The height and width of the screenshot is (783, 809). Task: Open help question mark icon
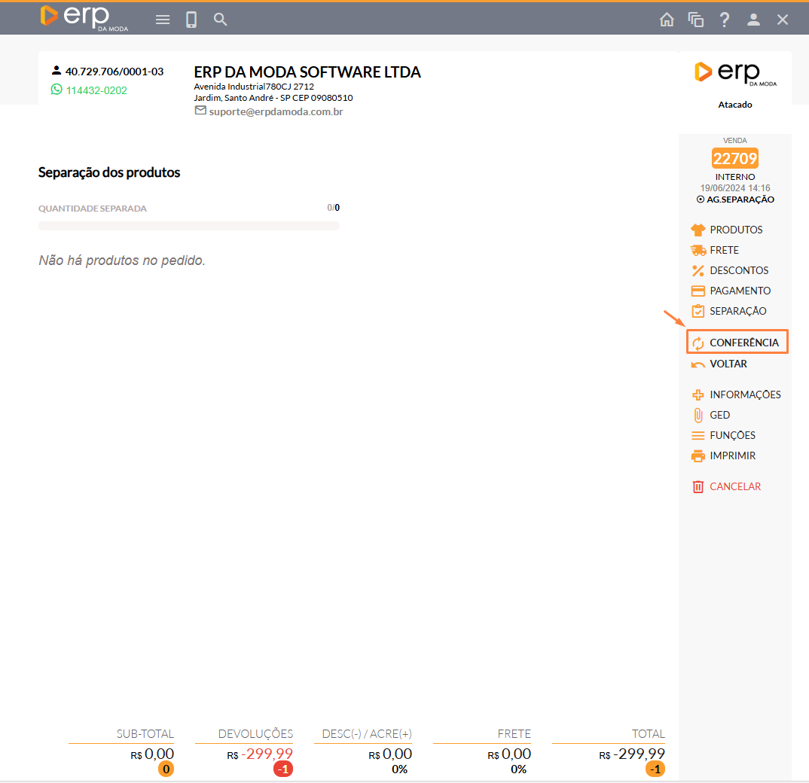coord(725,20)
